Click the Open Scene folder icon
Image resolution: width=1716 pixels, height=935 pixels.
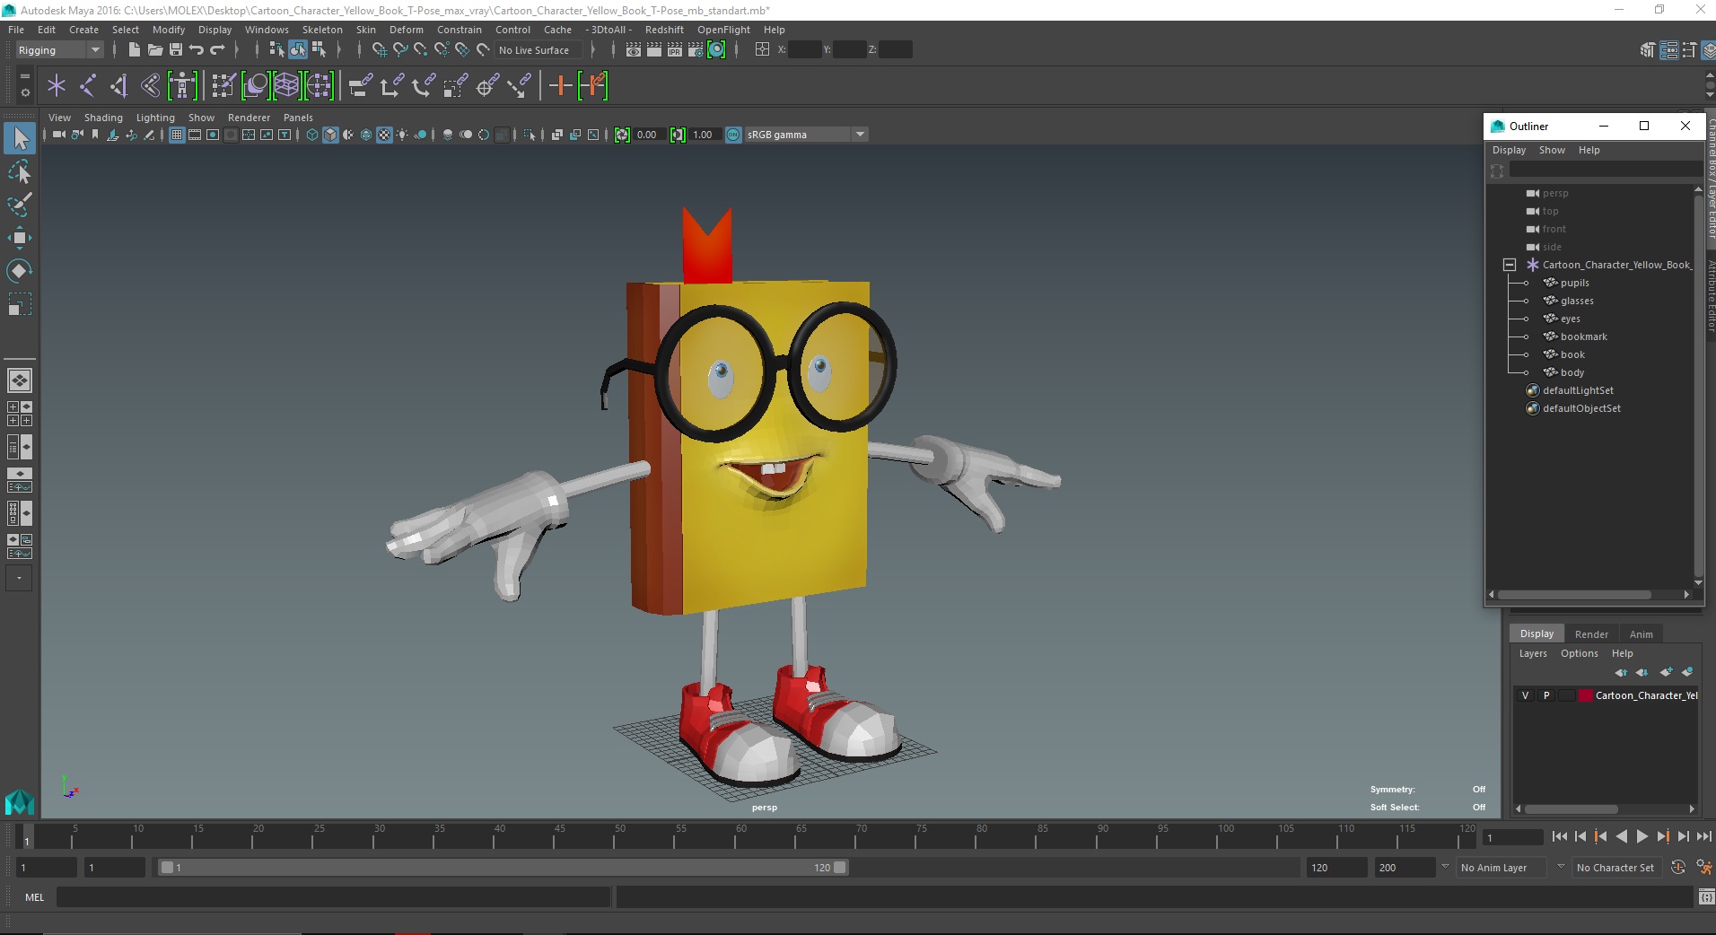tap(154, 50)
